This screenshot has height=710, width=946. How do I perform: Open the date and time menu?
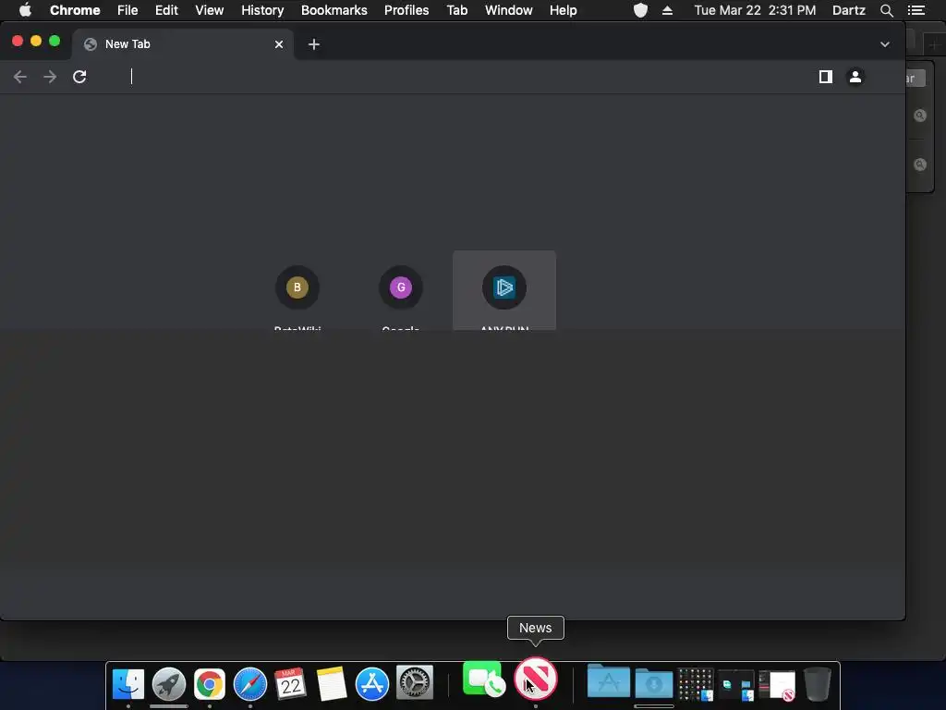pyautogui.click(x=755, y=10)
